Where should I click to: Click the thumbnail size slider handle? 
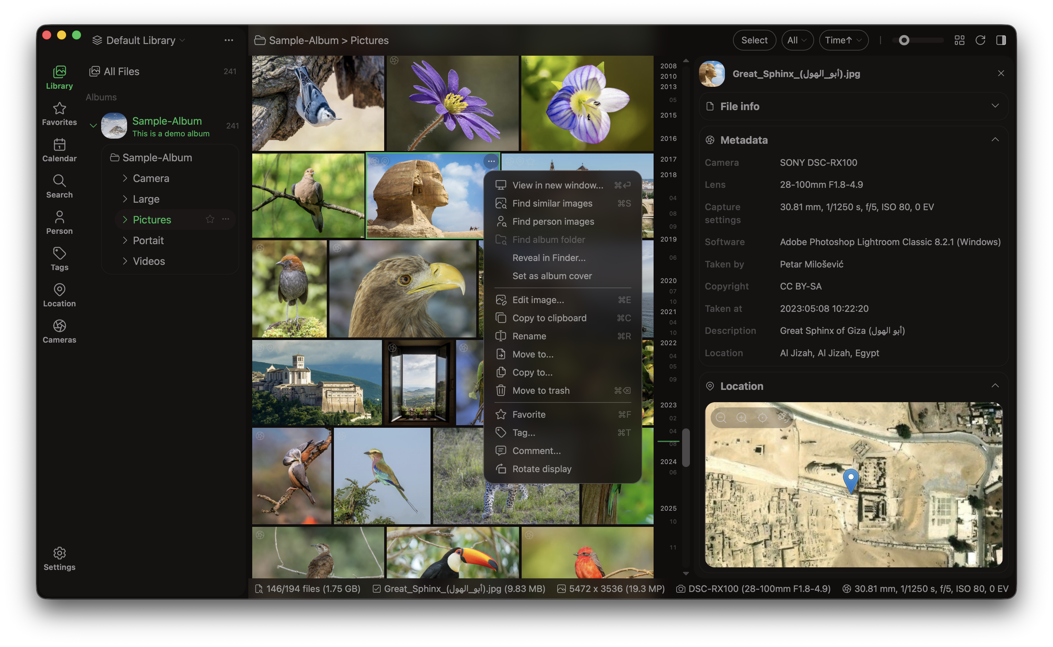click(904, 40)
